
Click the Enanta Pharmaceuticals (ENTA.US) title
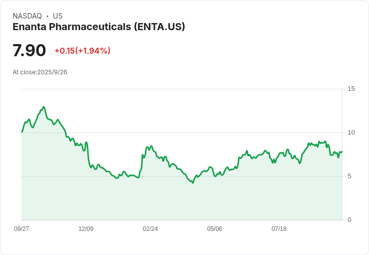(x=99, y=27)
